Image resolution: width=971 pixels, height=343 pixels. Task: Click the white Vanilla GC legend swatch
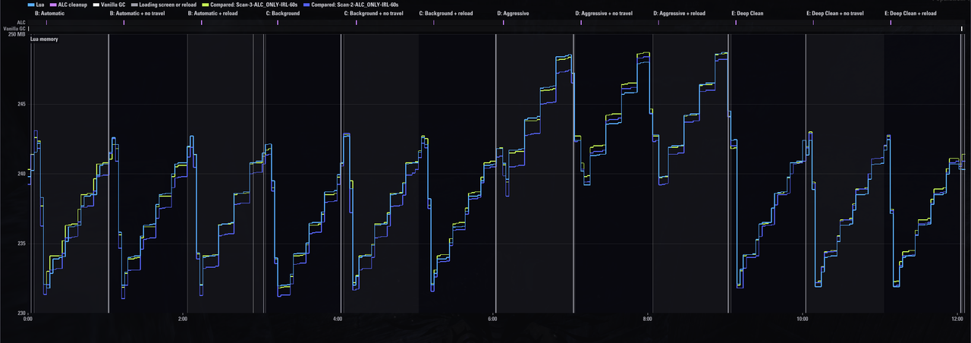96,5
